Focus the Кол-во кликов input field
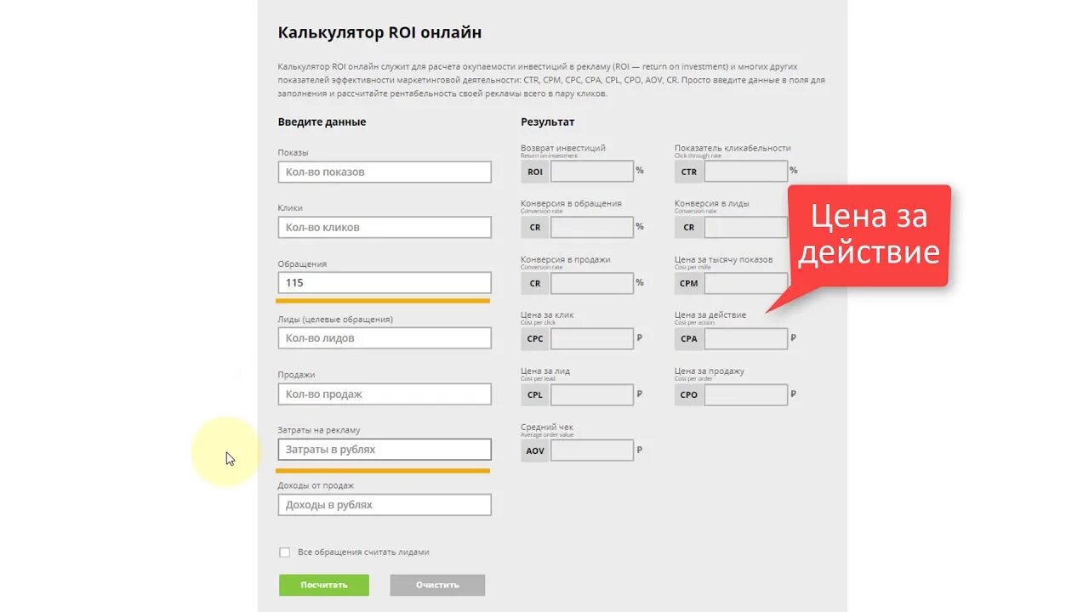Image resolution: width=1089 pixels, height=612 pixels. 385,227
